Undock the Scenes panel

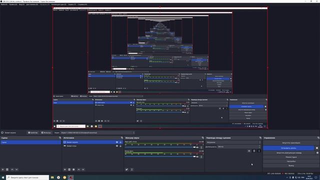click(60, 138)
